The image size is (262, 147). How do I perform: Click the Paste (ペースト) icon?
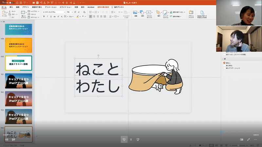[x=4, y=13]
